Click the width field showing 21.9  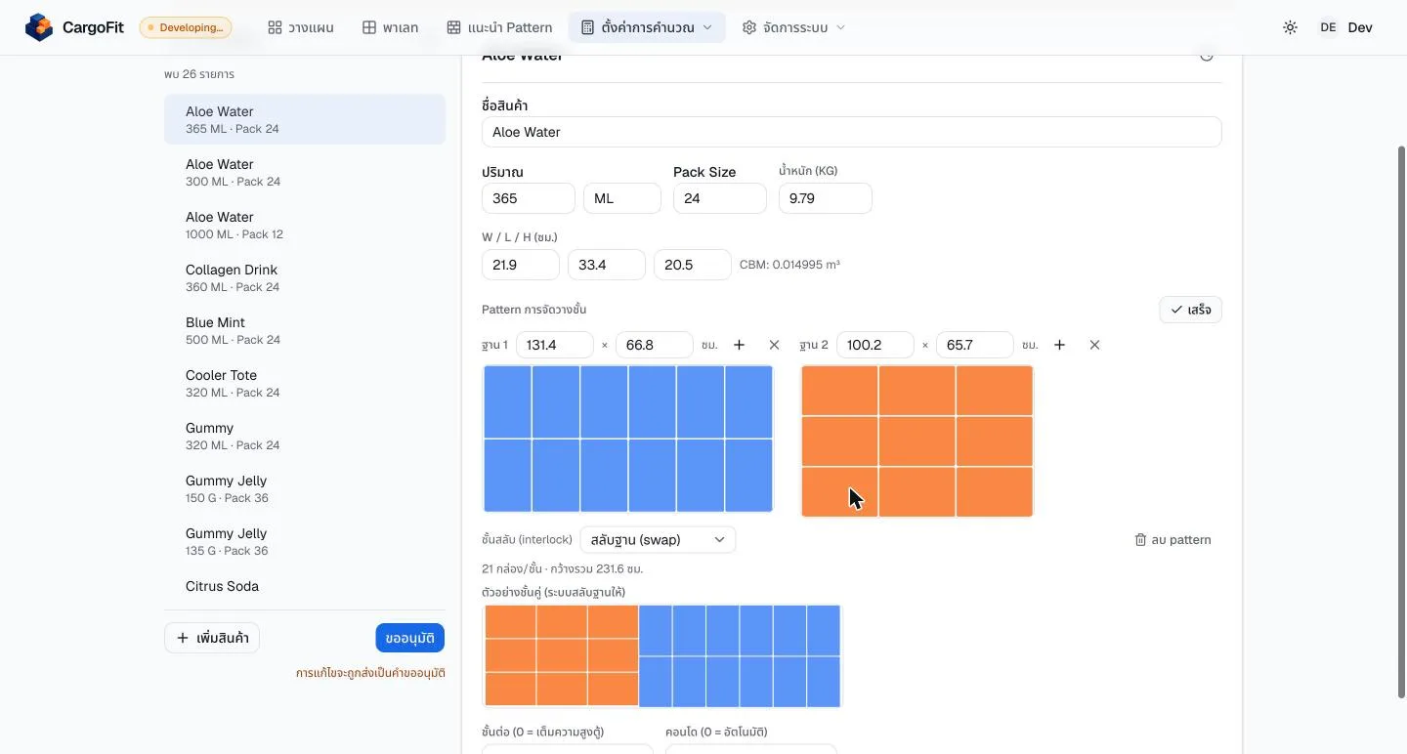coord(520,265)
